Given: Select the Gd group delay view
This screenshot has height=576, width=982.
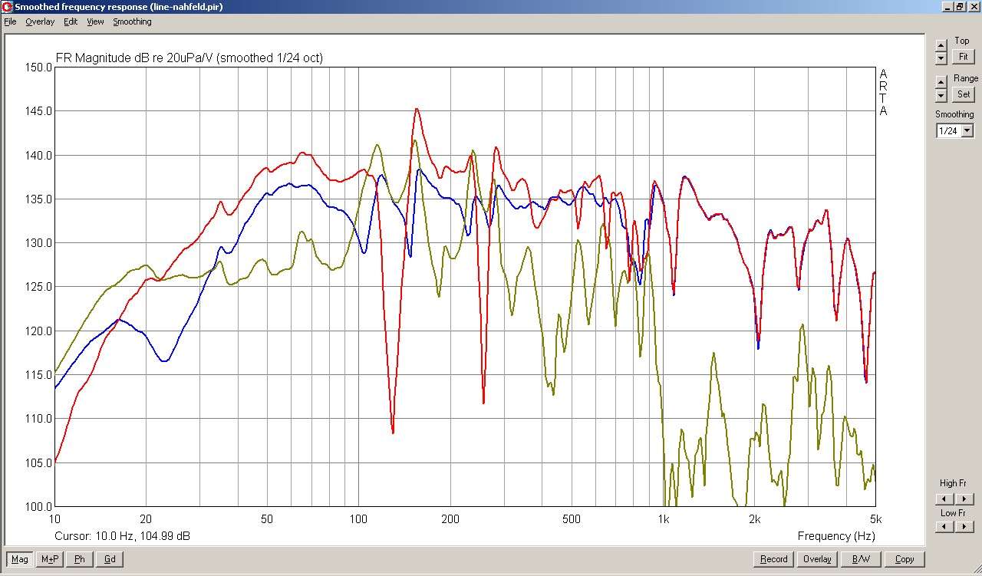Looking at the screenshot, I should tap(110, 559).
